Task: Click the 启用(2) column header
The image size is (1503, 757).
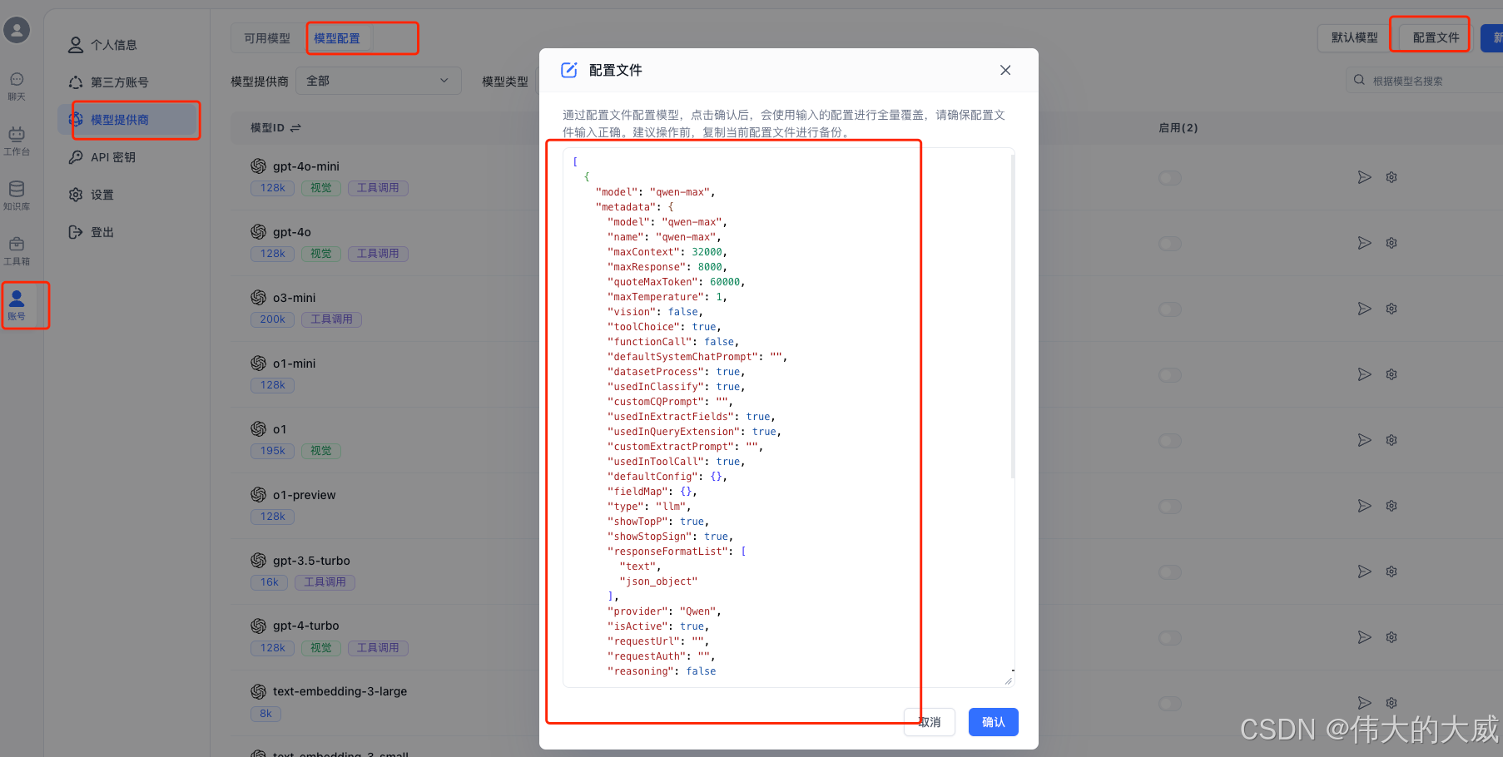Action: click(1178, 128)
